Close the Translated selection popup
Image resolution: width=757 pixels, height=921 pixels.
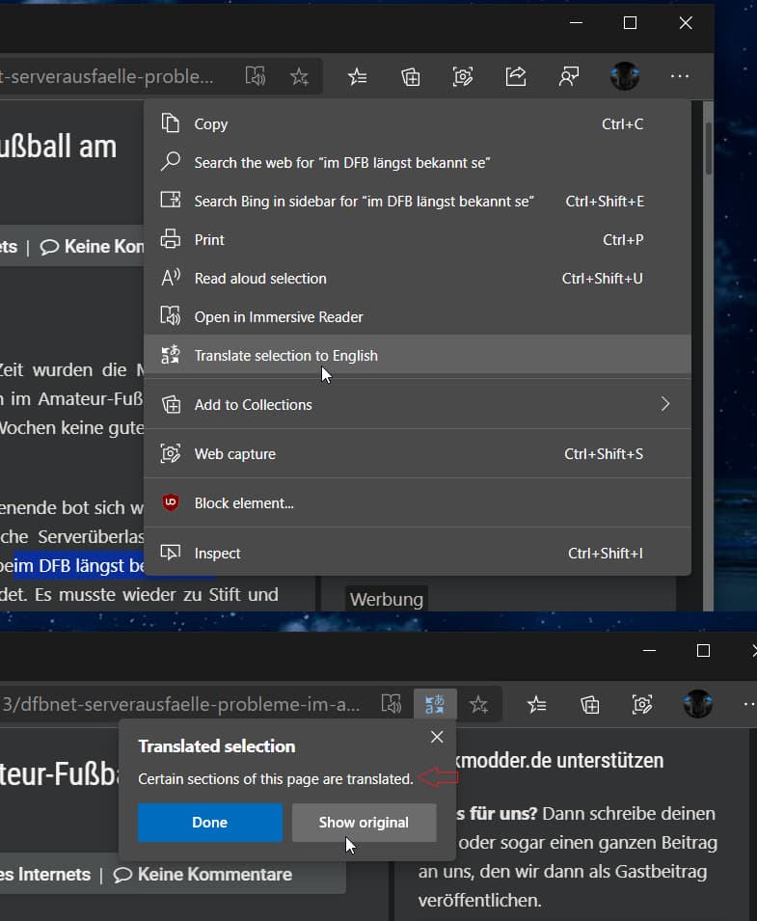[436, 737]
